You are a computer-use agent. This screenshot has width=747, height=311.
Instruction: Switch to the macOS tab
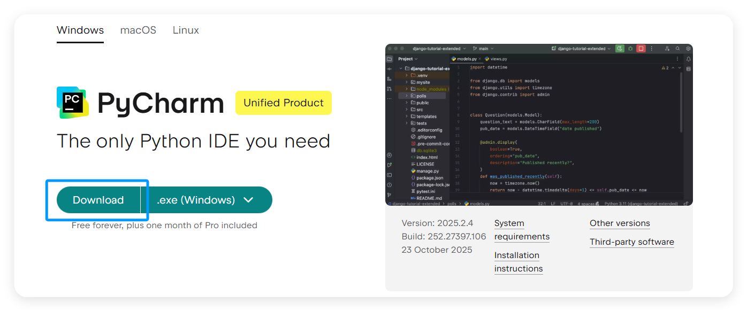138,30
